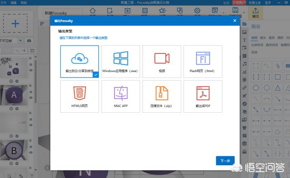Select 压缩文件 (.zip) output type
This screenshot has height=178, width=290.
tap(162, 96)
